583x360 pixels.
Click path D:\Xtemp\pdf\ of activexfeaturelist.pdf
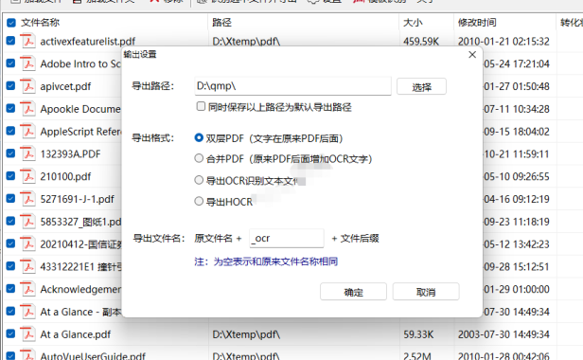click(246, 42)
